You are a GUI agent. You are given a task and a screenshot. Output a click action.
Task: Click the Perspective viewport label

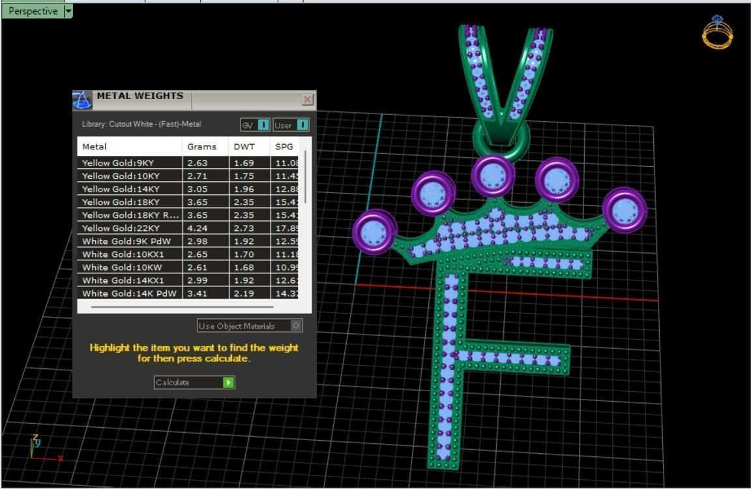point(33,10)
